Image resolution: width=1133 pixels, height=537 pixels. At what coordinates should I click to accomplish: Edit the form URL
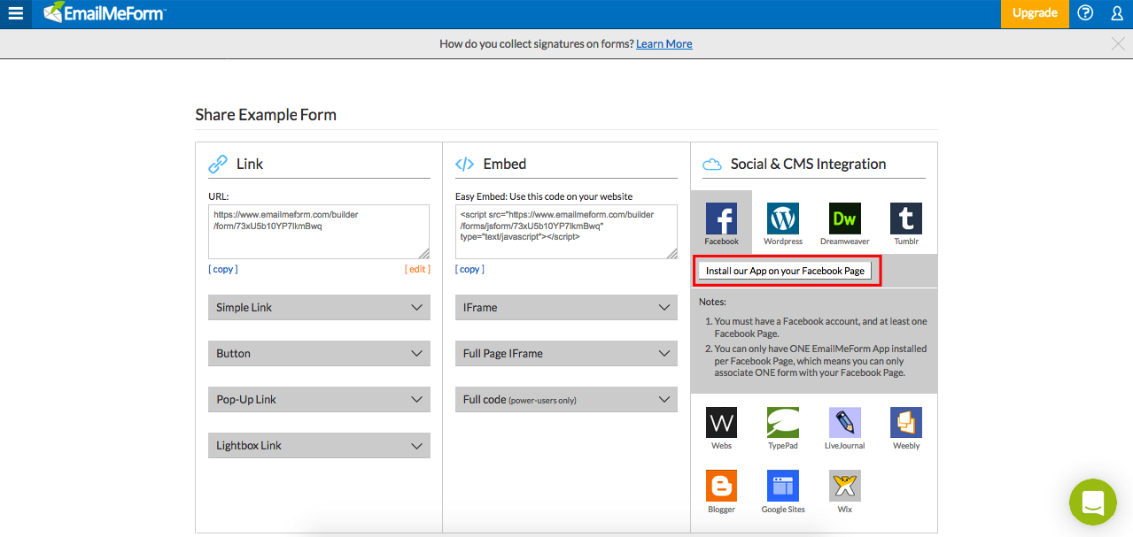pyautogui.click(x=417, y=269)
